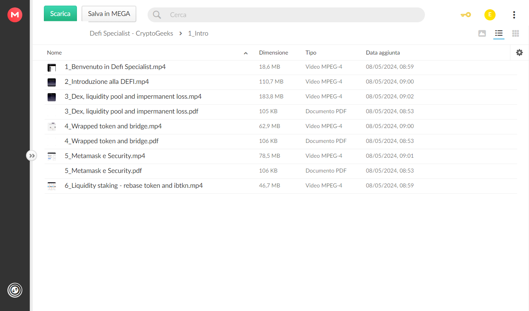The height and width of the screenshot is (311, 529).
Task: Click the Scarica download button
Action: tap(60, 13)
